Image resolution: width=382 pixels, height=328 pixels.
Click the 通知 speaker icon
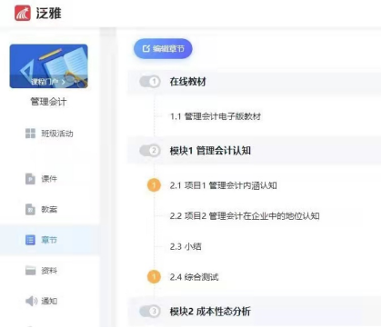click(31, 301)
